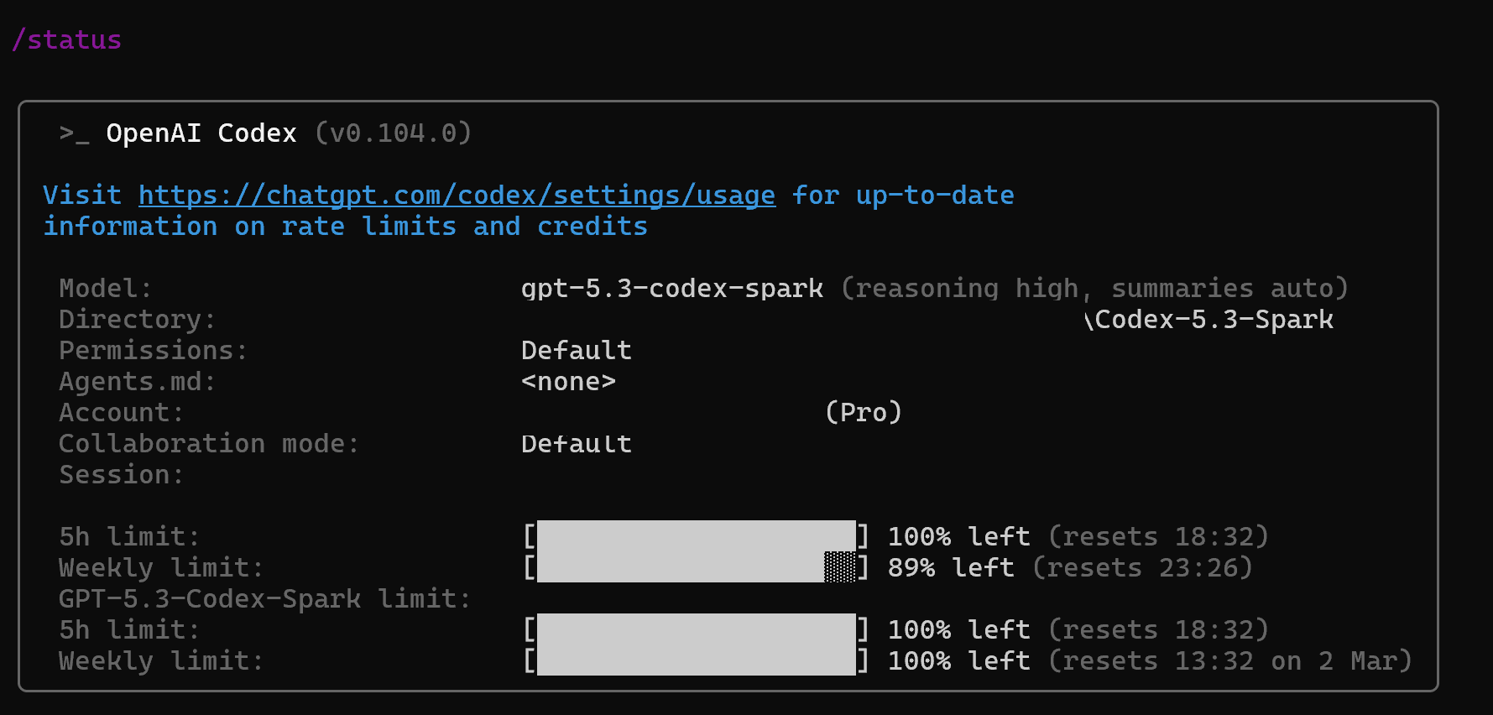Image resolution: width=1493 pixels, height=715 pixels.
Task: Click the <none> value for Agents.md
Action: pyautogui.click(x=568, y=382)
